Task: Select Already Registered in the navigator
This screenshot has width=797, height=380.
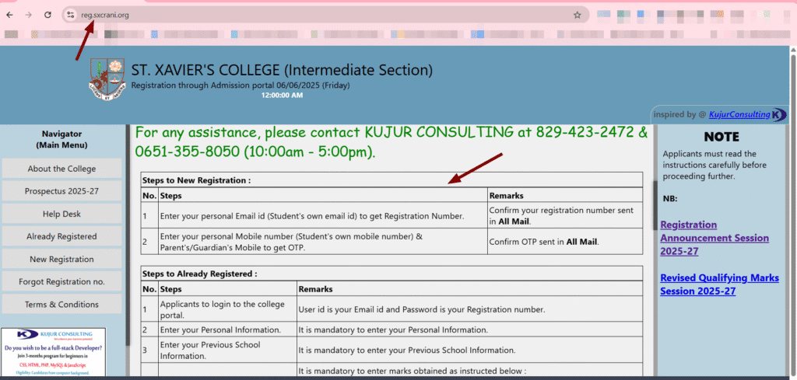Action: (x=61, y=236)
